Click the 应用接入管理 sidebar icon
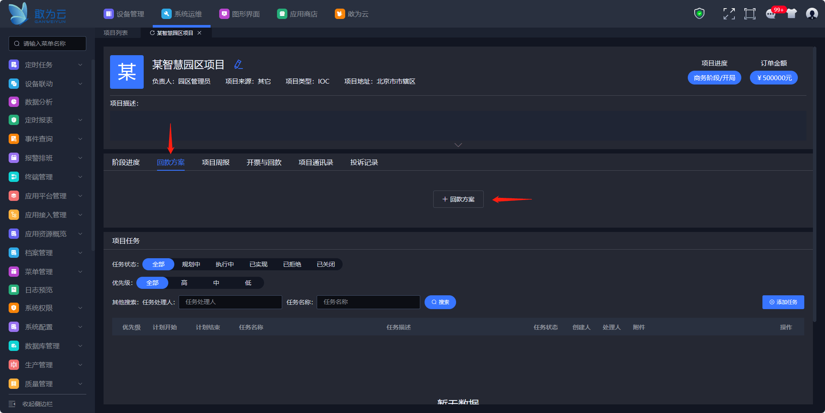The image size is (825, 413). coord(14,215)
